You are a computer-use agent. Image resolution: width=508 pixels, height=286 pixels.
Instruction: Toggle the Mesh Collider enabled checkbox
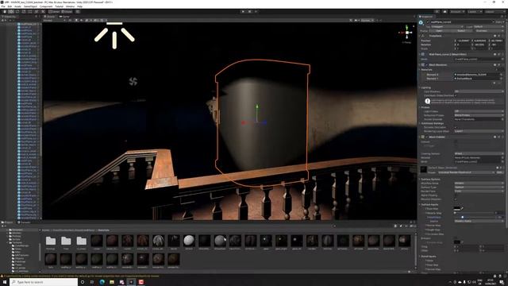tap(427, 137)
